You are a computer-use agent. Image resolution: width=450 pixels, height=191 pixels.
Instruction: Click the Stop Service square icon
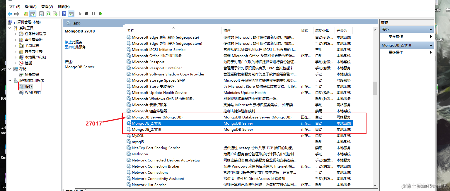87,14
